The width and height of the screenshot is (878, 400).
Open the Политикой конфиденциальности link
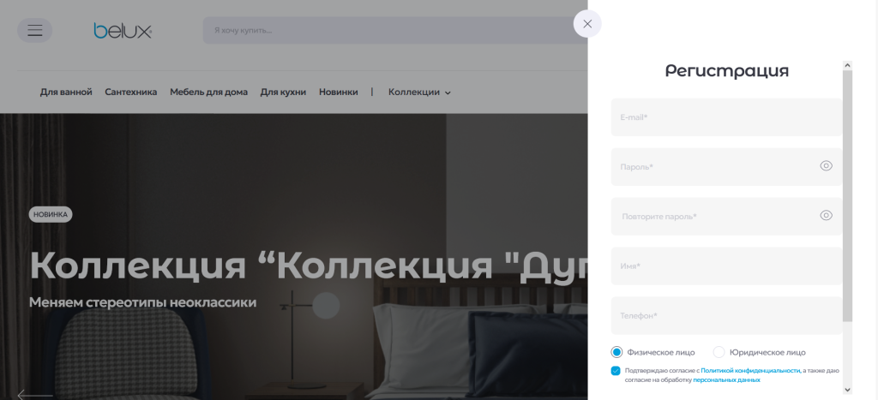750,370
